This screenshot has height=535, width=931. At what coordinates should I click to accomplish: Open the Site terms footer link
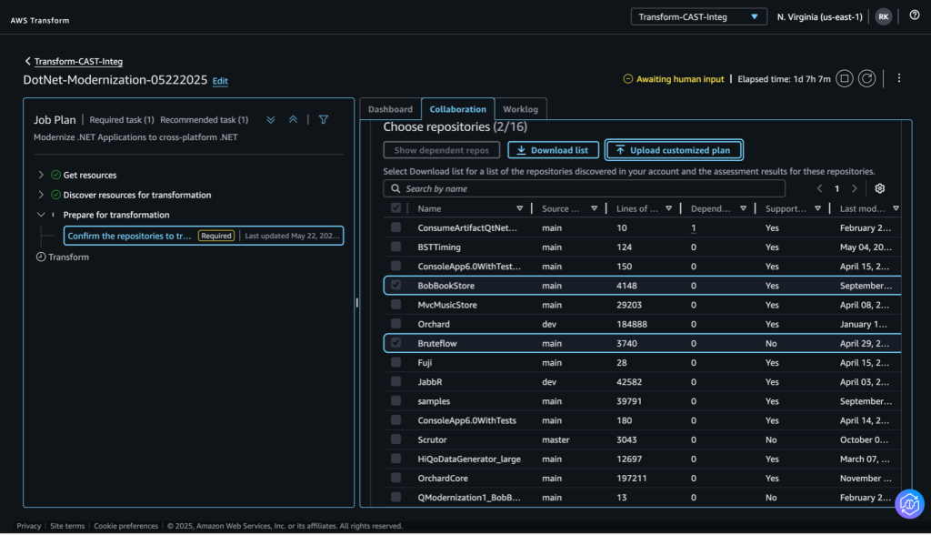tap(67, 526)
